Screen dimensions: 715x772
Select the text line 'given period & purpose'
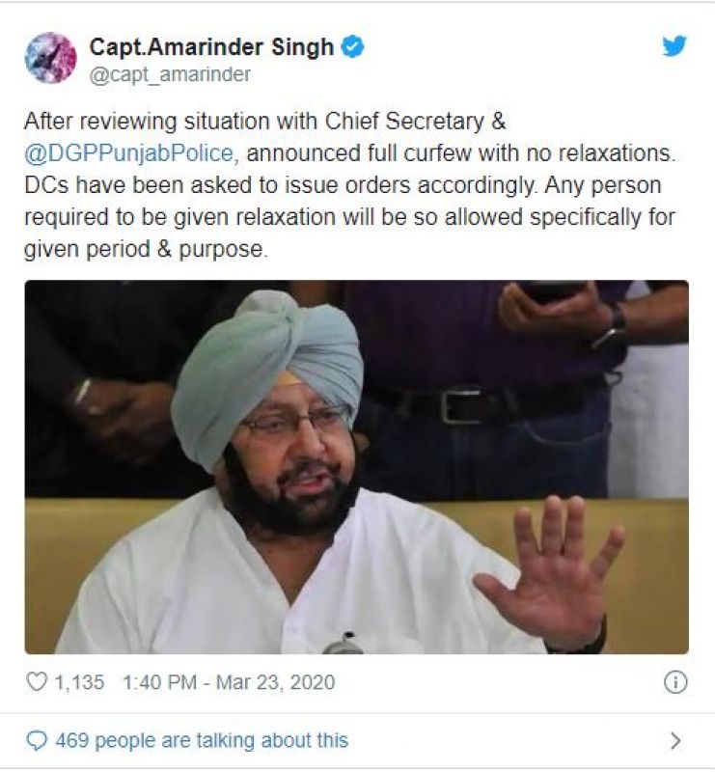click(146, 249)
